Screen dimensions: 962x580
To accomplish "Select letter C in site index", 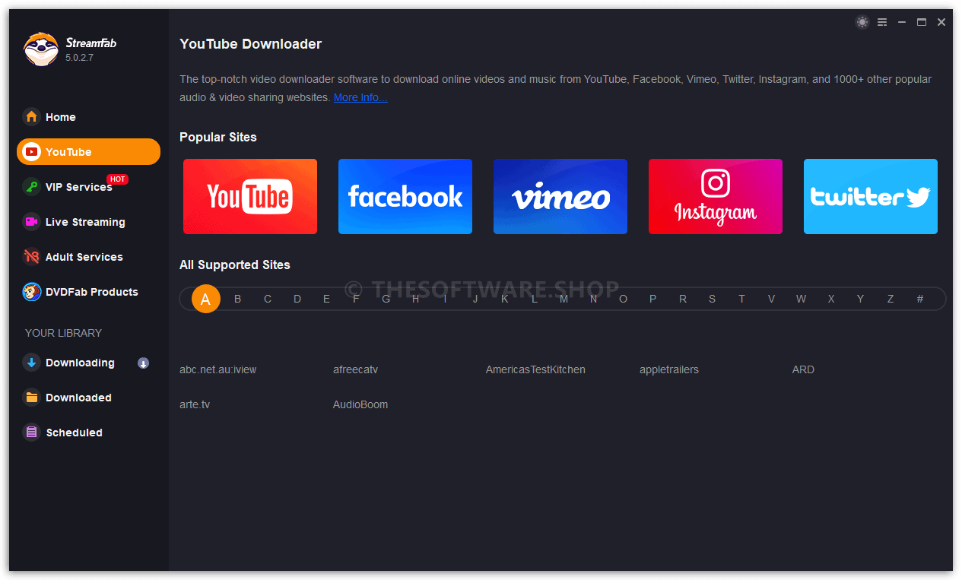I will pos(268,299).
